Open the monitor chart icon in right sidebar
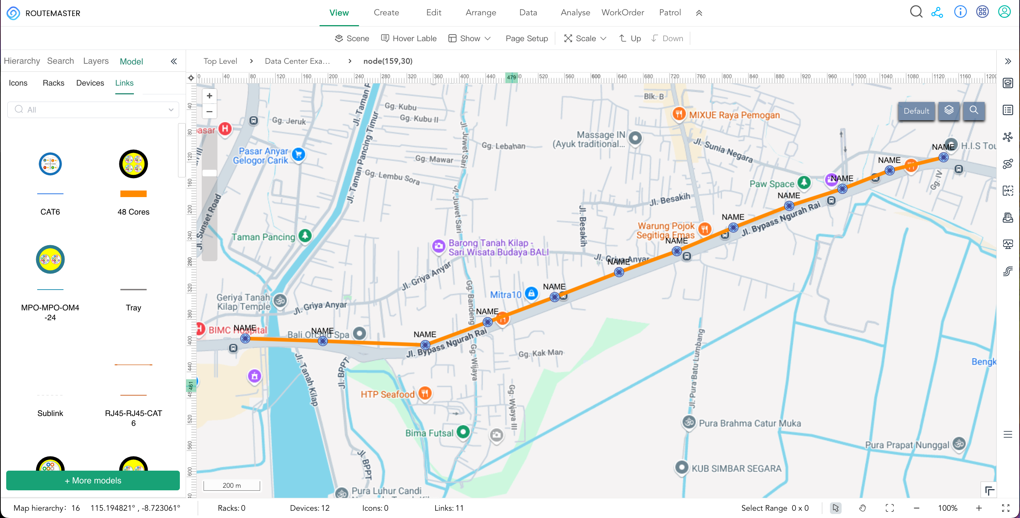Screen dimensions: 1020x518 (x=1008, y=244)
